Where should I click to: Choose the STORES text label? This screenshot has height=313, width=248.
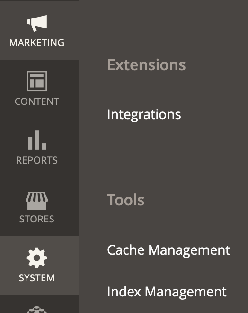coord(37,219)
